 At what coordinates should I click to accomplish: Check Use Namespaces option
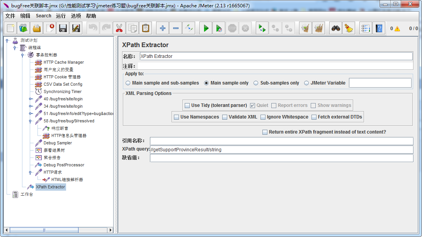[177, 117]
